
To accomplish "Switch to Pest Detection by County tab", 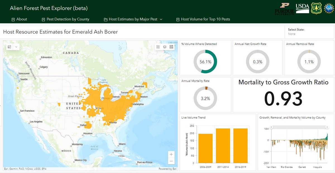I will point(65,19).
